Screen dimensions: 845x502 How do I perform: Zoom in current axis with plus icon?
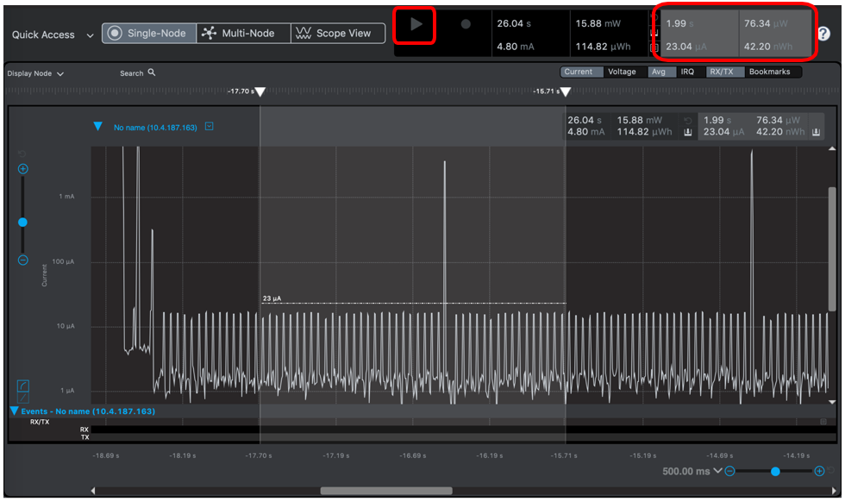click(x=22, y=169)
